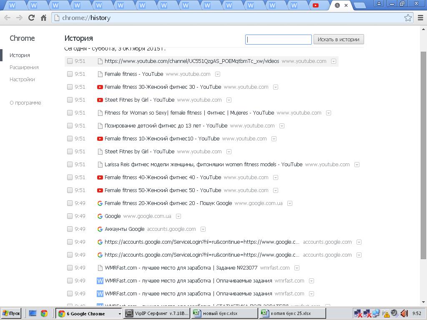Screen dimensions: 427x320
Task: Switch to VipIP Серфинг taskbar window
Action: click(156, 313)
